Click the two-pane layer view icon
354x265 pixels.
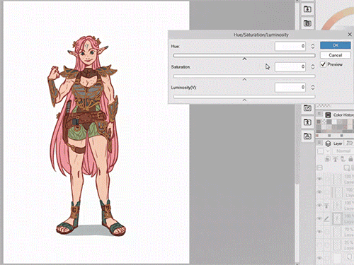click(x=319, y=167)
